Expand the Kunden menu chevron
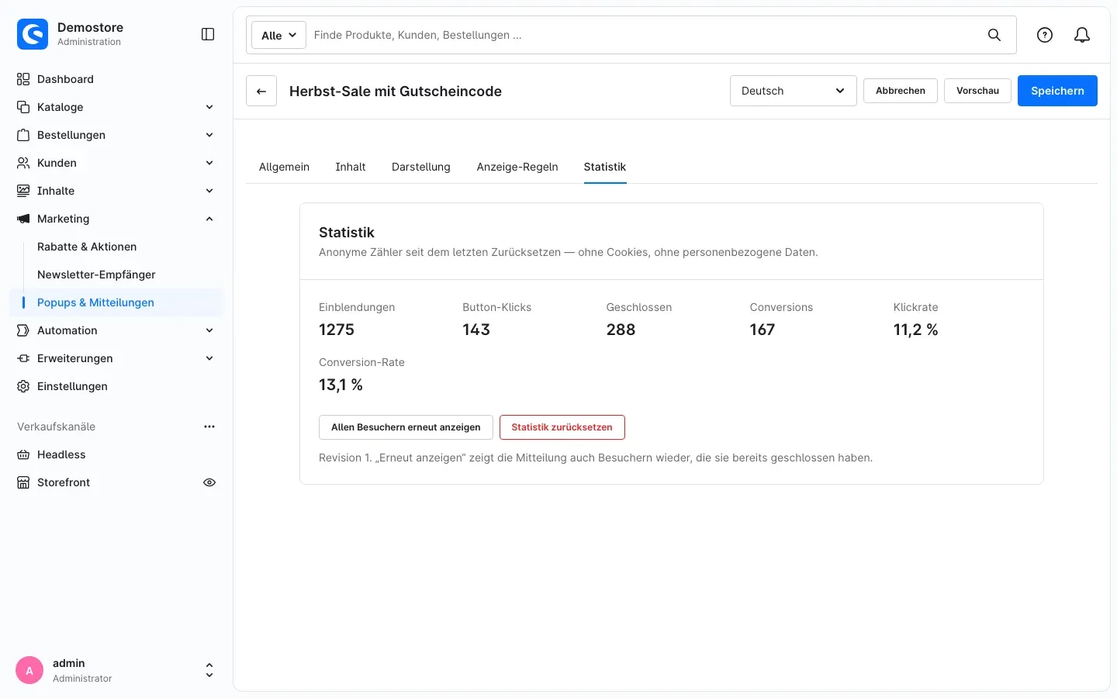 coord(209,163)
